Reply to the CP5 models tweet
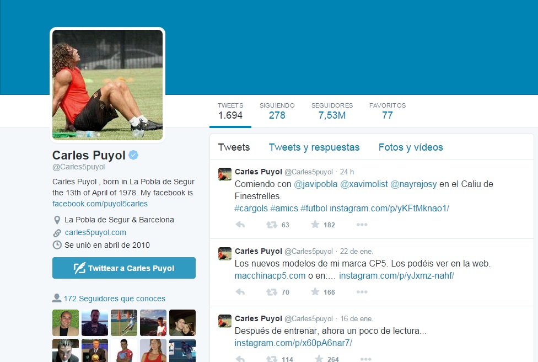The height and width of the screenshot is (362, 538). click(240, 292)
